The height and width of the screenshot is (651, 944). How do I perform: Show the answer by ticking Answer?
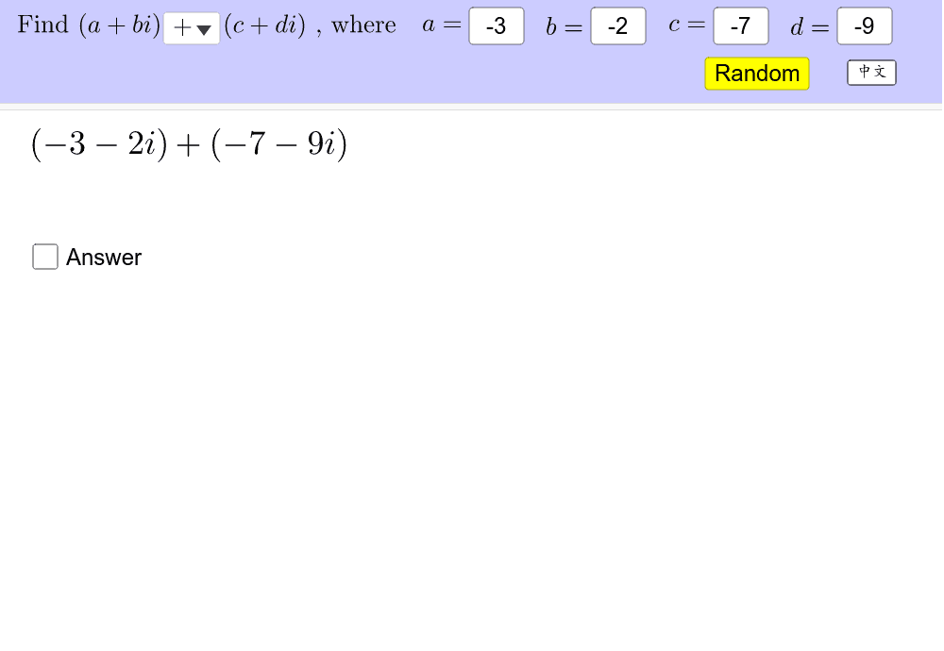(x=45, y=256)
